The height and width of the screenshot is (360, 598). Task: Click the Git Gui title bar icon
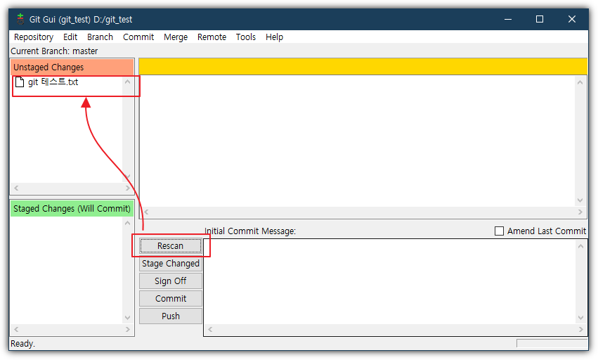(x=20, y=19)
